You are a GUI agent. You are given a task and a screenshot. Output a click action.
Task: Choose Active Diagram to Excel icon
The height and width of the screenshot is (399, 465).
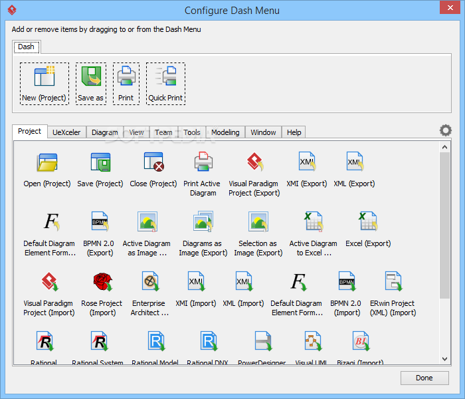click(x=314, y=221)
